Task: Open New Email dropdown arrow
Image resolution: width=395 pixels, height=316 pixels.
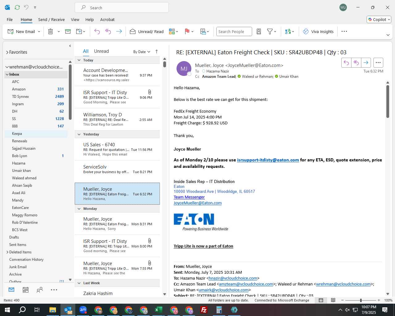Action: tap(39, 32)
